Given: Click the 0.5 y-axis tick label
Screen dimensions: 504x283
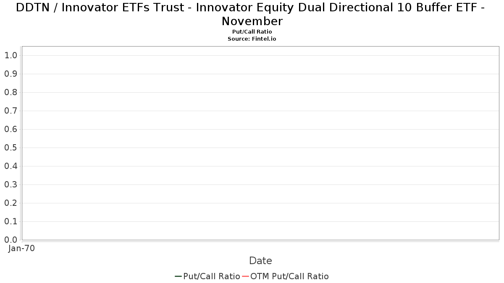Looking at the screenshot, I should coord(10,148).
